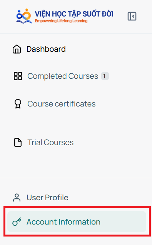Click the User Profile person icon
152x245 pixels.
pyautogui.click(x=17, y=198)
